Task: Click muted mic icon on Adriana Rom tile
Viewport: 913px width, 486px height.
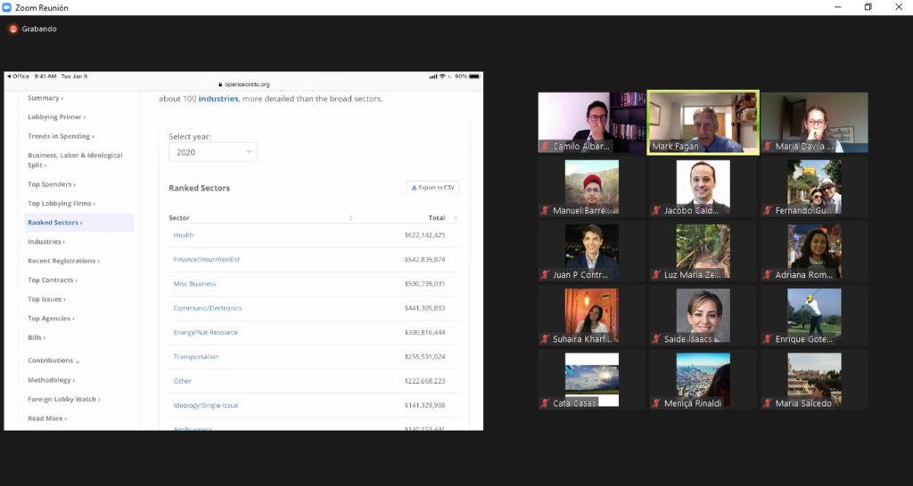Action: (x=768, y=275)
